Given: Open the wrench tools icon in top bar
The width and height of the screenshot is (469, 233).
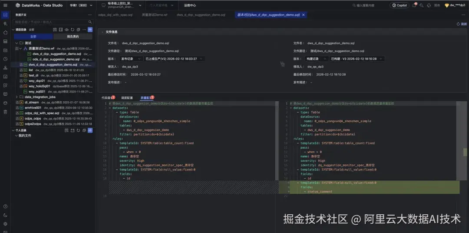Looking at the screenshot, I should coord(422,5).
